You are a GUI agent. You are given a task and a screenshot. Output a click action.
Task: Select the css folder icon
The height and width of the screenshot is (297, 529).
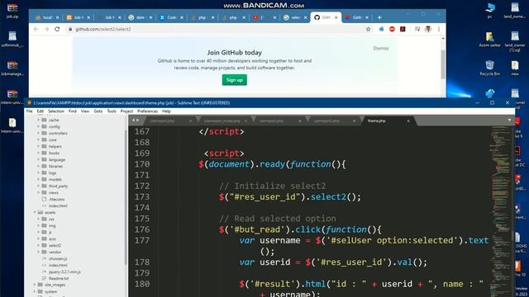click(x=44, y=219)
